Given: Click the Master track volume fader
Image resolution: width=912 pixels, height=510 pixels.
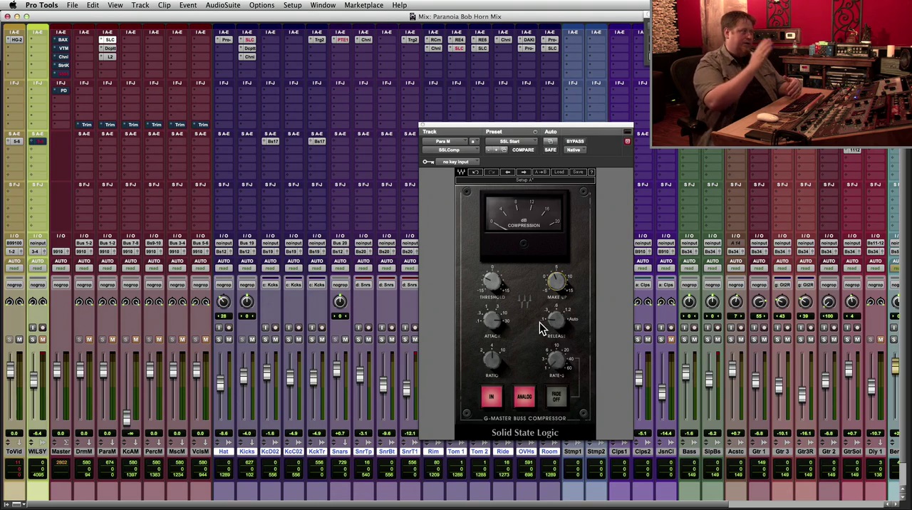Looking at the screenshot, I should pos(57,370).
